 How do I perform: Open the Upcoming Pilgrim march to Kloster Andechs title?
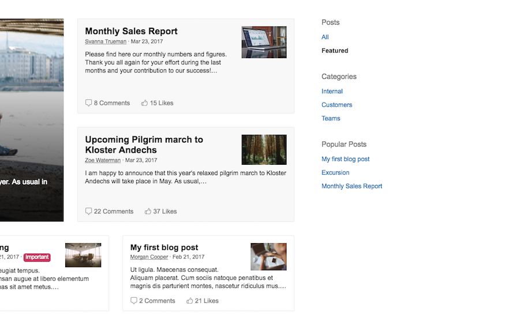point(144,145)
